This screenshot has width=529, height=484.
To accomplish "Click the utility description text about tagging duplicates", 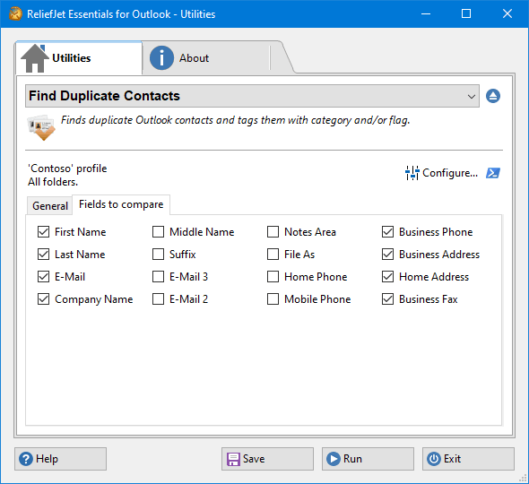I will coord(236,120).
